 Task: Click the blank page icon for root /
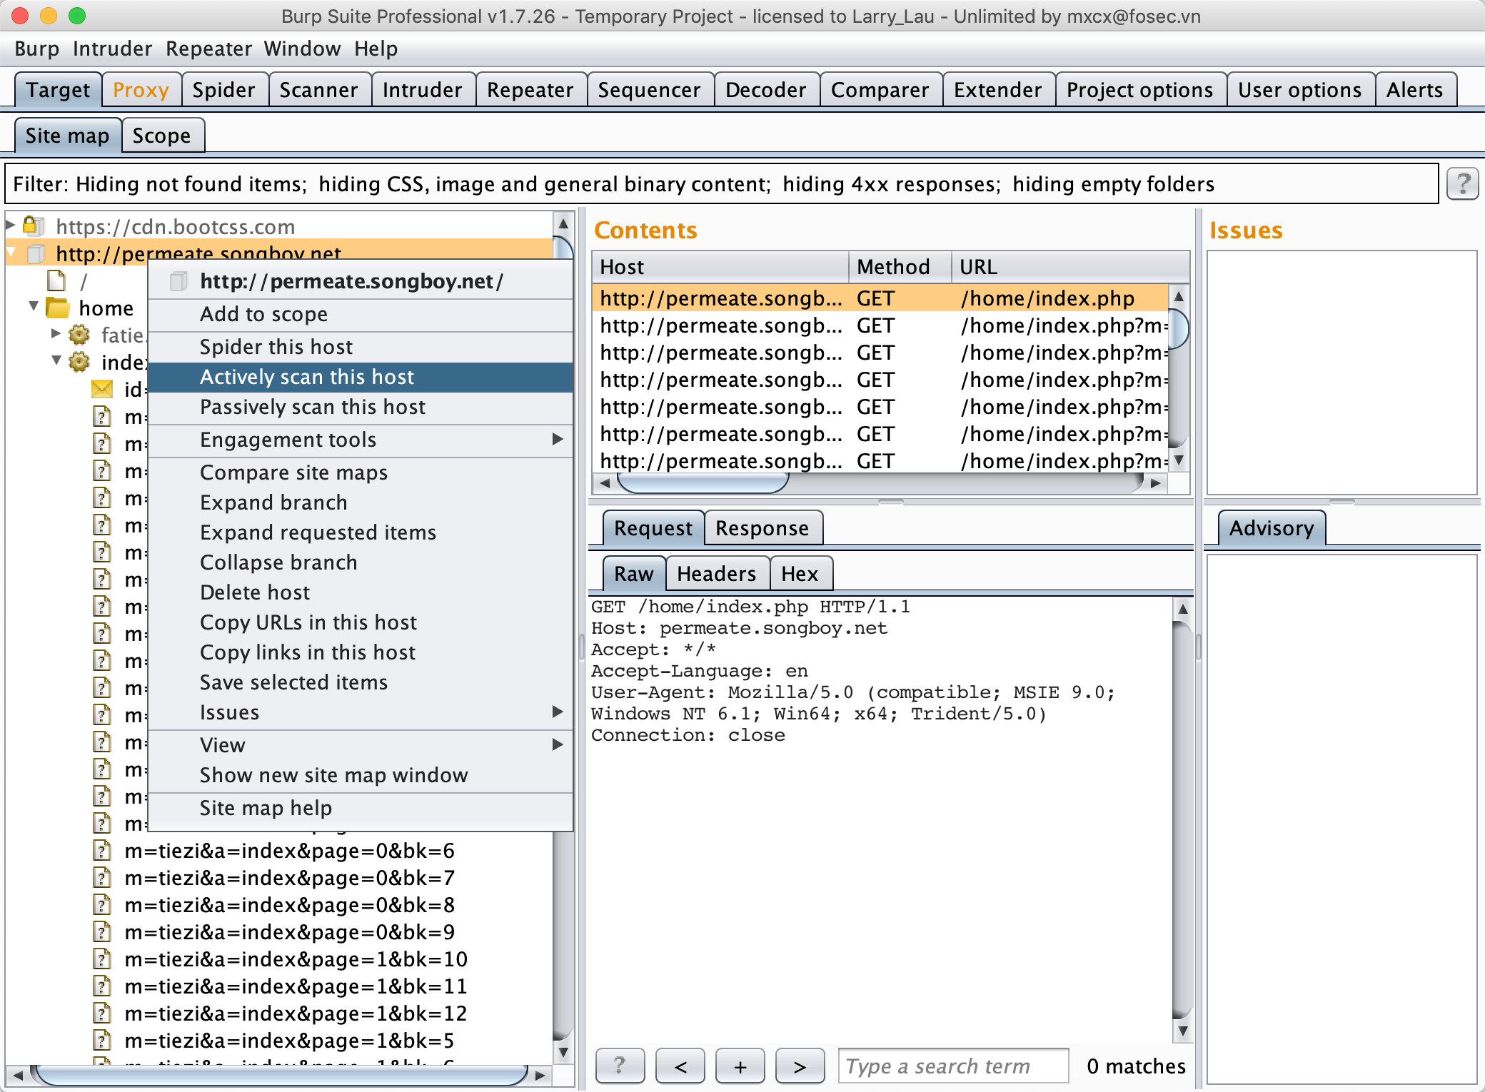[56, 281]
